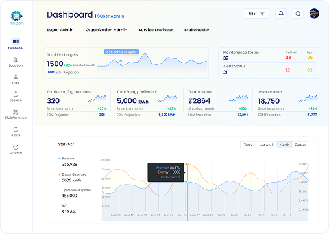Select the Session timer icon

16,94
